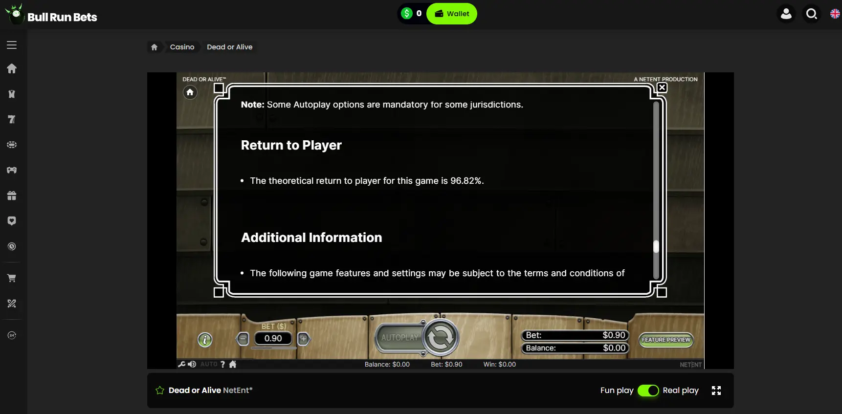Go to Home from the sidebar
Image resolution: width=842 pixels, height=414 pixels.
pos(12,68)
